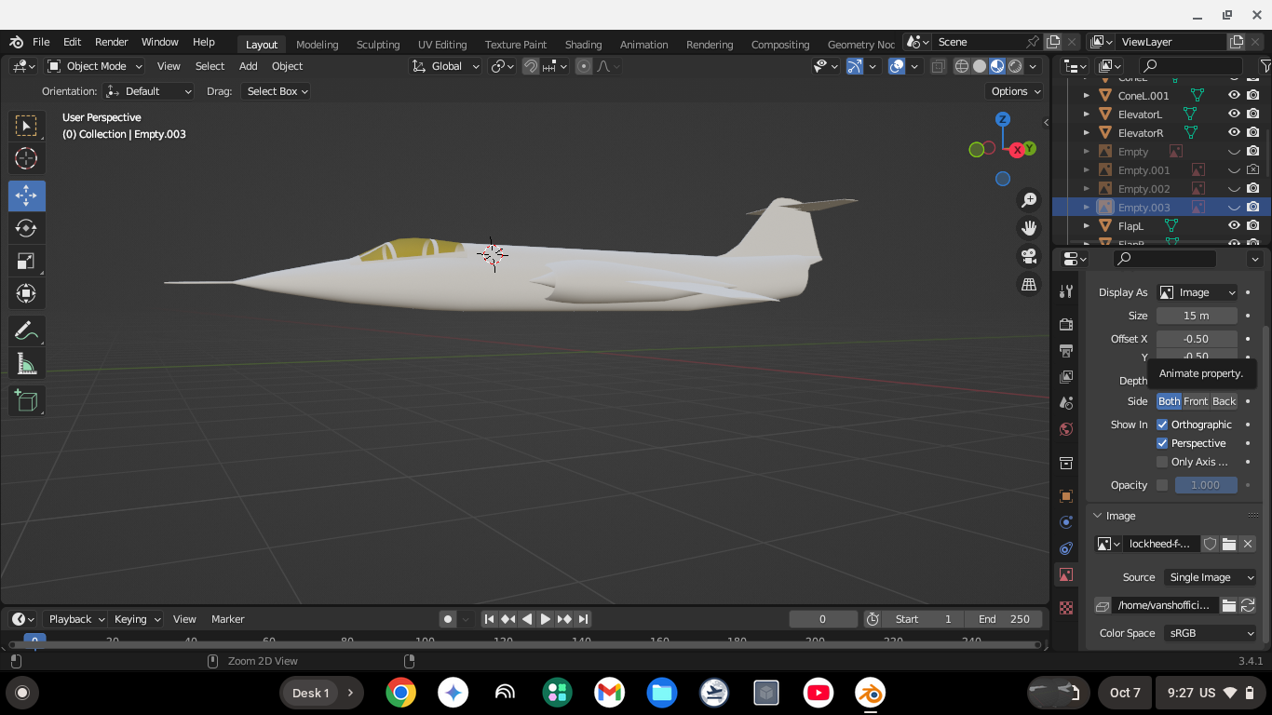Browse for image file with folder icon beside path
Image resolution: width=1272 pixels, height=715 pixels.
(1228, 605)
